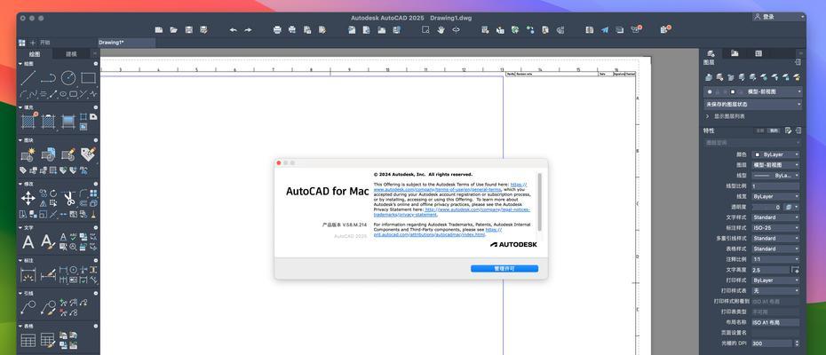This screenshot has width=826, height=355.
Task: Select the Multiline Text tool
Action: click(28, 241)
